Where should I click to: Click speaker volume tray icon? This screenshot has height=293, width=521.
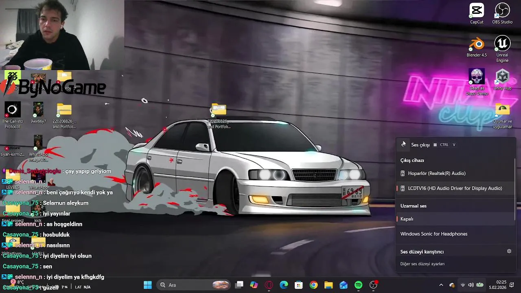pos(471,285)
